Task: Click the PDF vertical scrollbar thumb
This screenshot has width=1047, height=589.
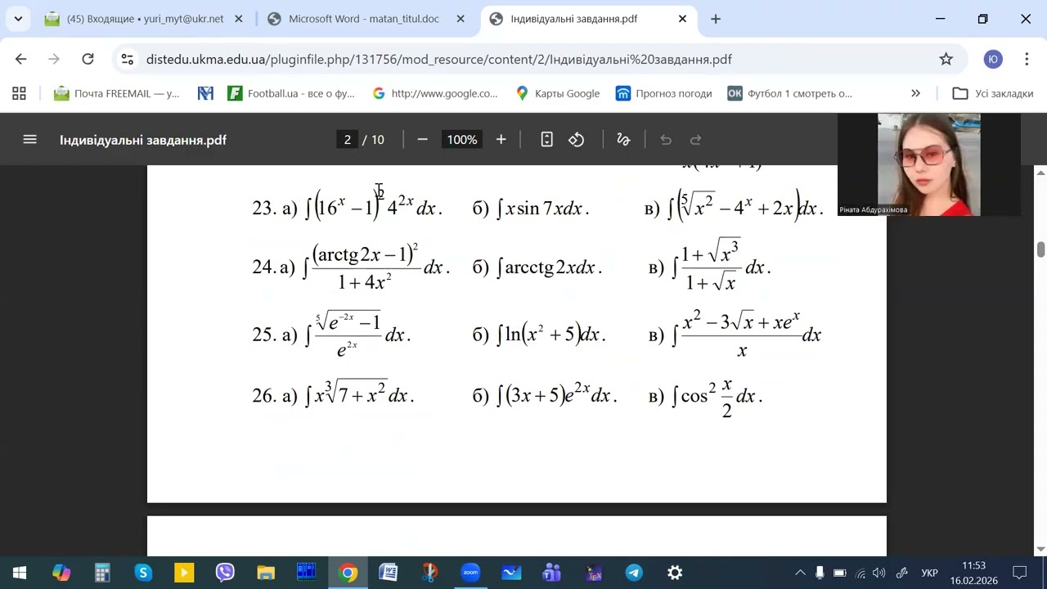Action: click(x=1040, y=250)
